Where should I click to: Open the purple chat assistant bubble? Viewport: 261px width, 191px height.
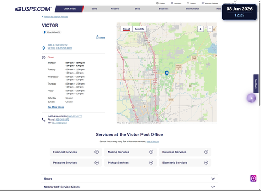click(251, 98)
